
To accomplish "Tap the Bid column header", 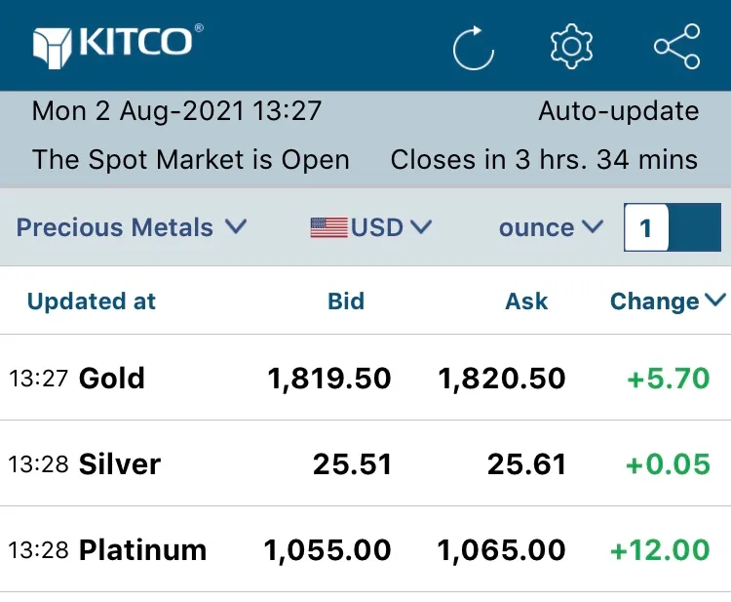I will (x=346, y=301).
